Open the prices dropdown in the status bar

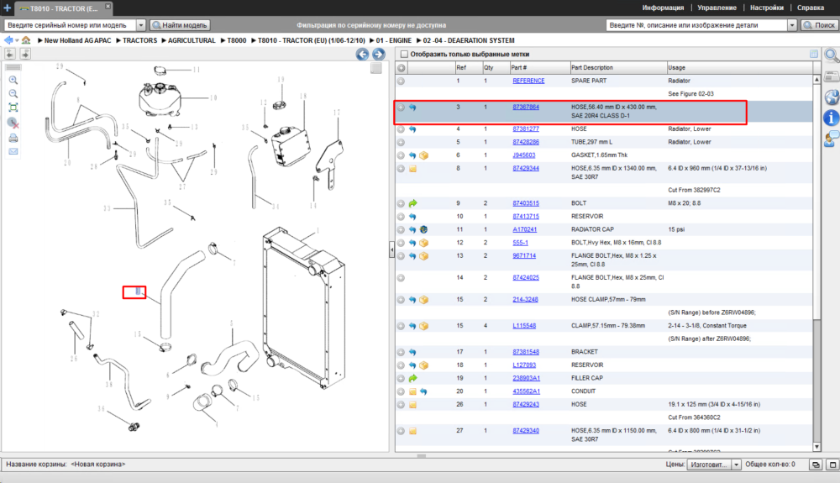[737, 465]
